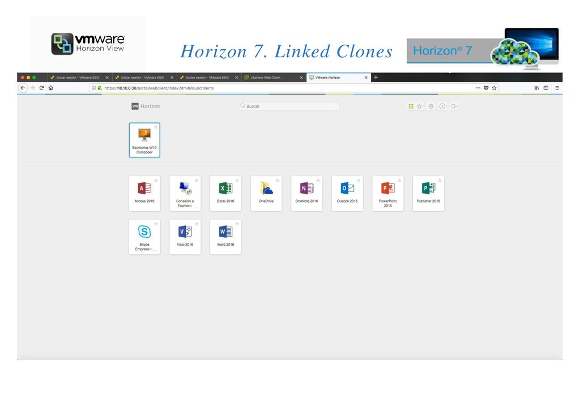Viewport: 580px width, 410px height.
Task: Toggle Firefox sidebar icon
Action: (546, 88)
